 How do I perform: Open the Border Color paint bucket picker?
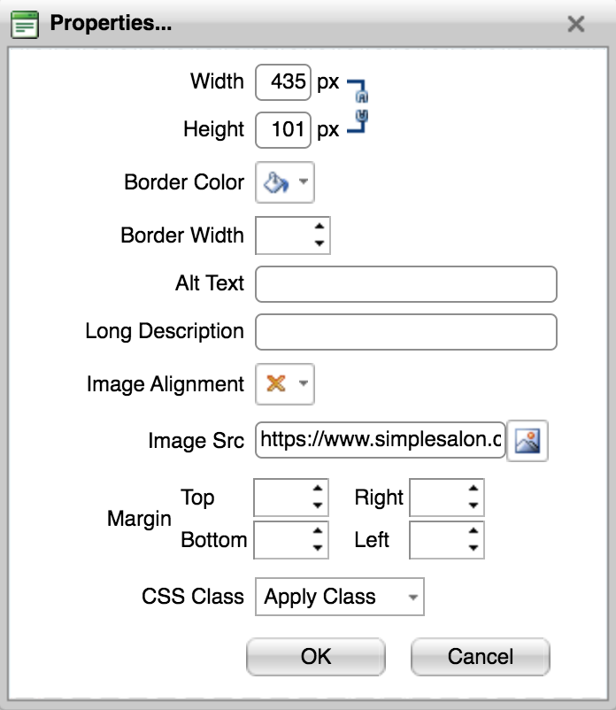point(276,182)
